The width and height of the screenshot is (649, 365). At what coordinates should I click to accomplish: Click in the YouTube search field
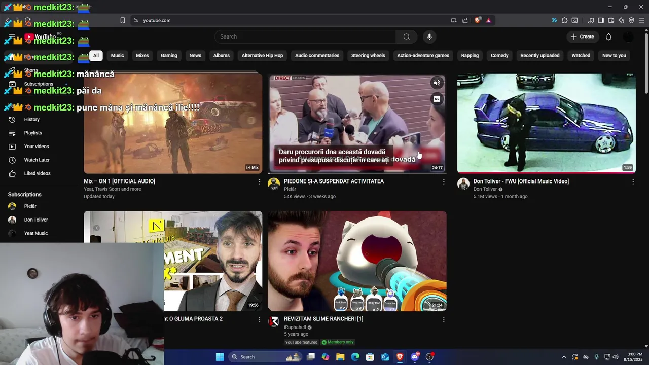coord(305,36)
